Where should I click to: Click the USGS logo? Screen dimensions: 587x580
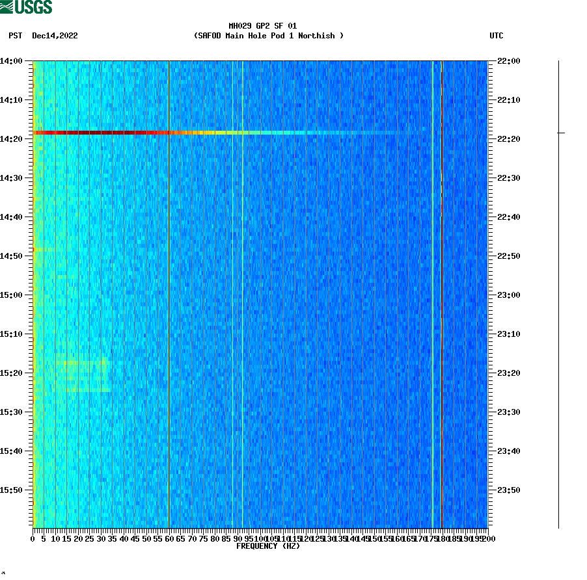(27, 8)
